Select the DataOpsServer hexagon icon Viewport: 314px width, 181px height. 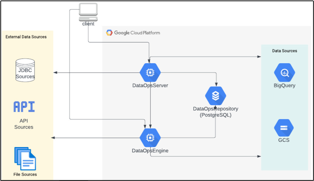[150, 72]
